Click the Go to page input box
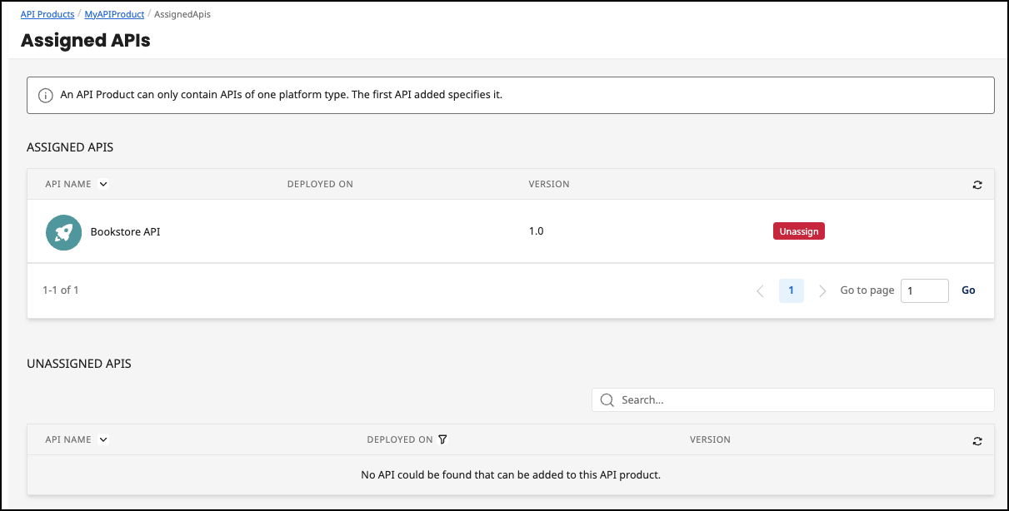Screen dimensions: 1009x511 pos(924,290)
